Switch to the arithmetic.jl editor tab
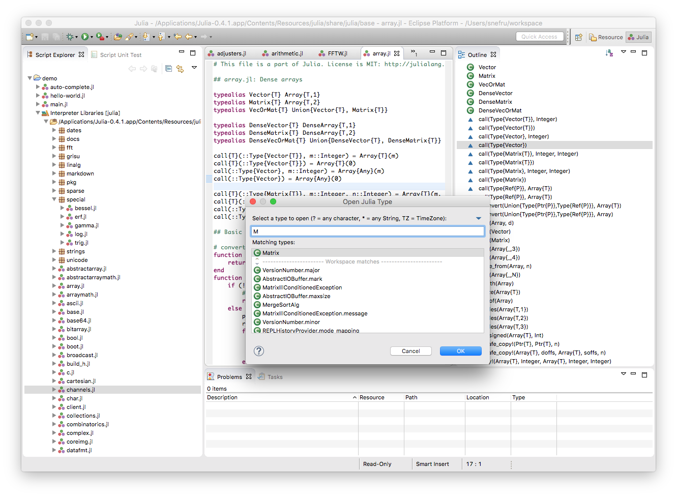 pyautogui.click(x=287, y=52)
